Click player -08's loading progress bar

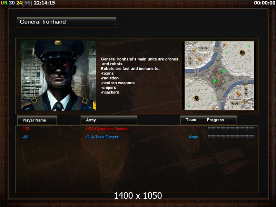(x=231, y=137)
